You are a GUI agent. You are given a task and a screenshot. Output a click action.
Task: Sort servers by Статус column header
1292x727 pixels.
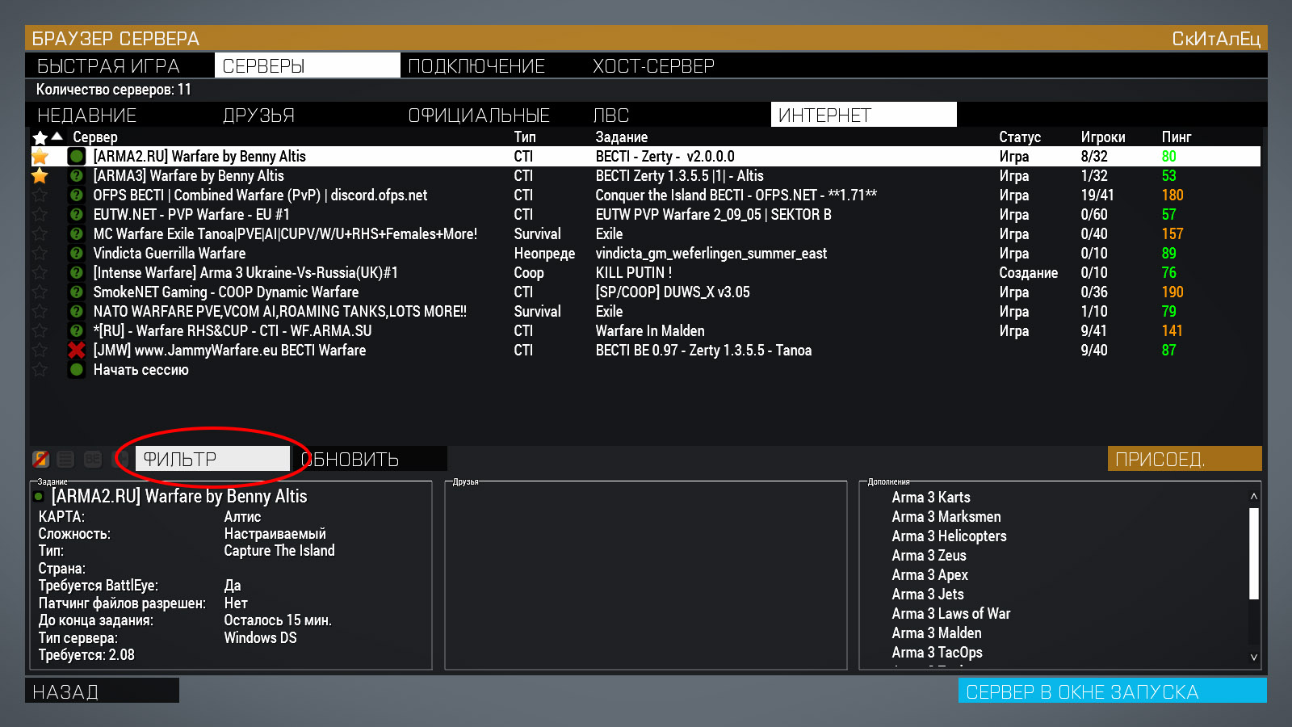click(1020, 137)
